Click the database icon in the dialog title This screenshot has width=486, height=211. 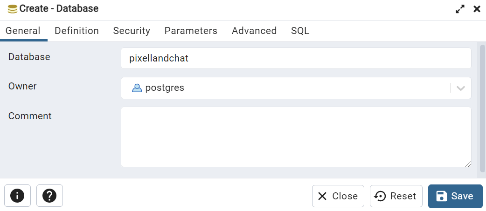[x=13, y=9]
